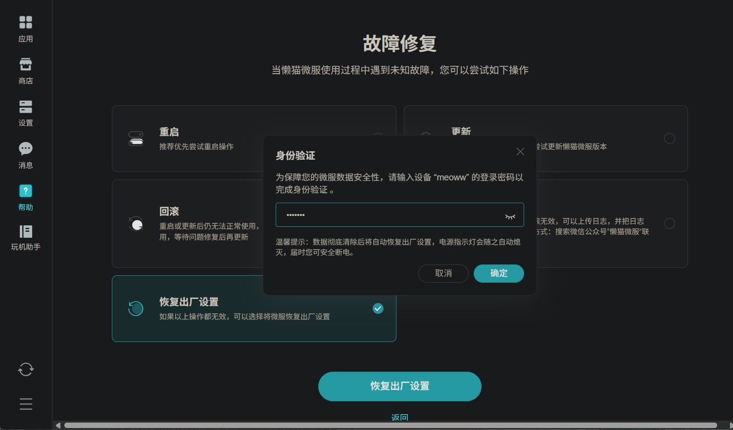Open 消息 messages in sidebar
733x430 pixels.
coord(26,155)
